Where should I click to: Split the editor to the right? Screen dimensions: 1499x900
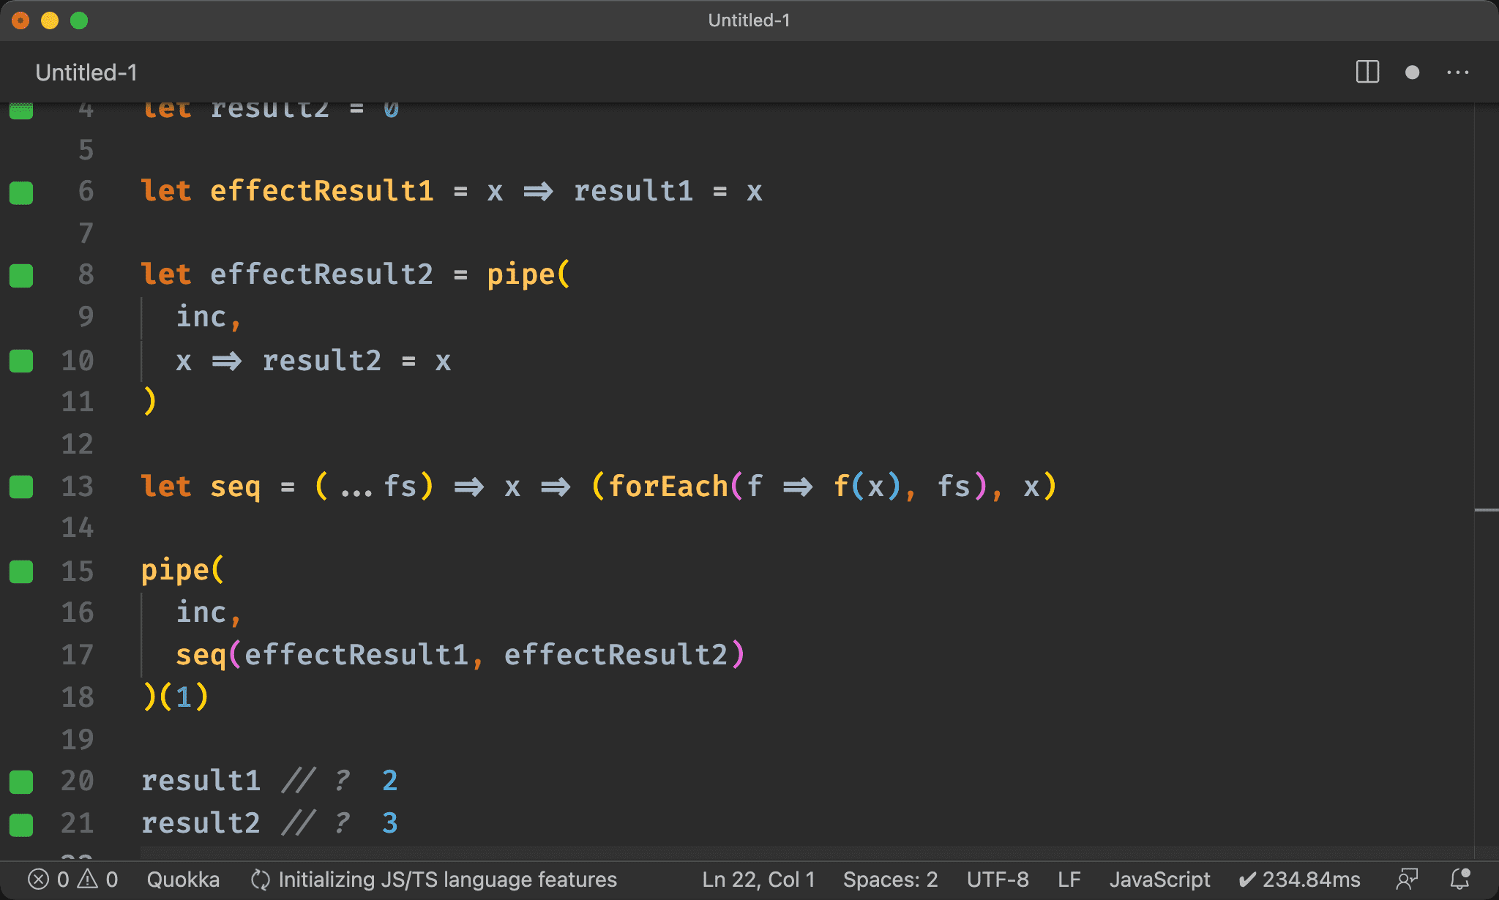(x=1367, y=72)
